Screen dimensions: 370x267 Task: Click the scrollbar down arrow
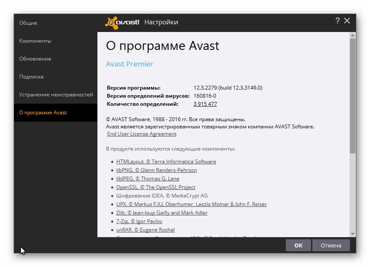pos(352,234)
